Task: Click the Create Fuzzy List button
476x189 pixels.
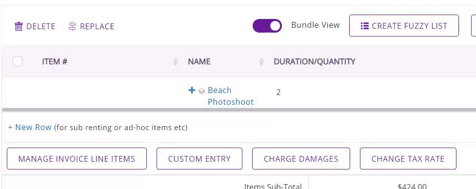Action: pyautogui.click(x=404, y=26)
